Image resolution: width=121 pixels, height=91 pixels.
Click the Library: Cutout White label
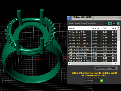tap(82, 23)
